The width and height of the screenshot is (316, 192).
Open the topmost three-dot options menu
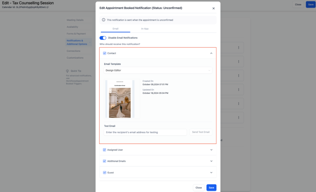(x=239, y=47)
